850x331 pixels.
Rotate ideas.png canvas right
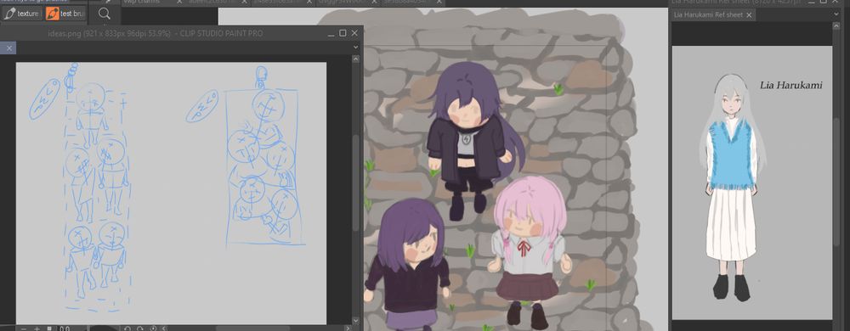tap(140, 328)
